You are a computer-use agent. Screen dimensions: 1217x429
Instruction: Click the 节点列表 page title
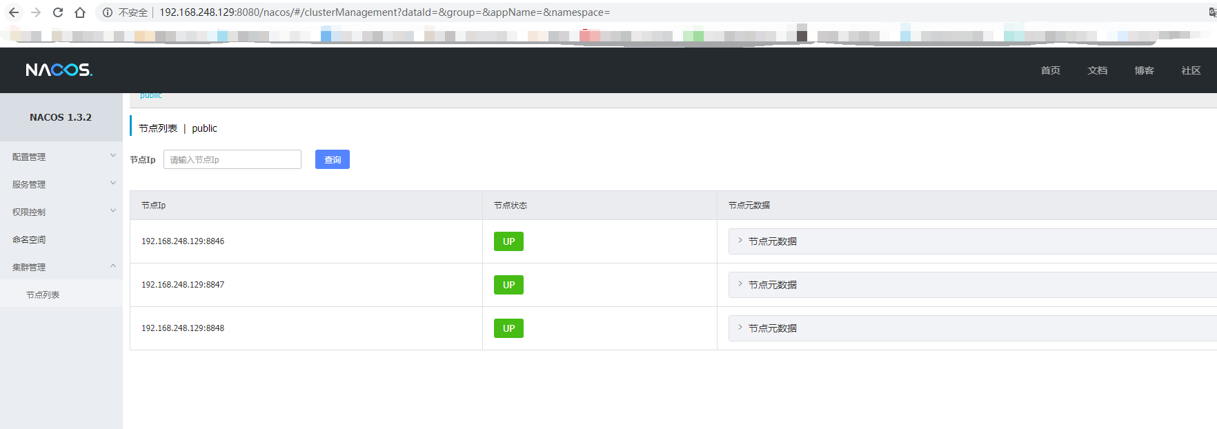coord(158,128)
